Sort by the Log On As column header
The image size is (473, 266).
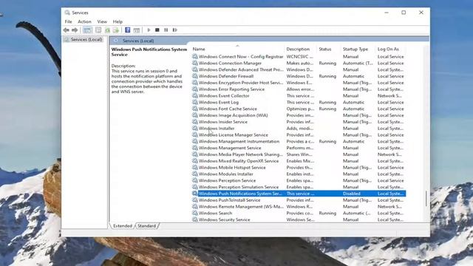pyautogui.click(x=391, y=49)
